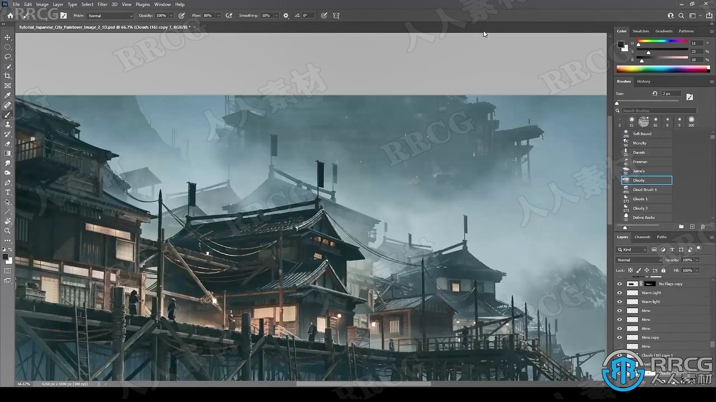Open the Photoshop search icon

click(x=681, y=16)
